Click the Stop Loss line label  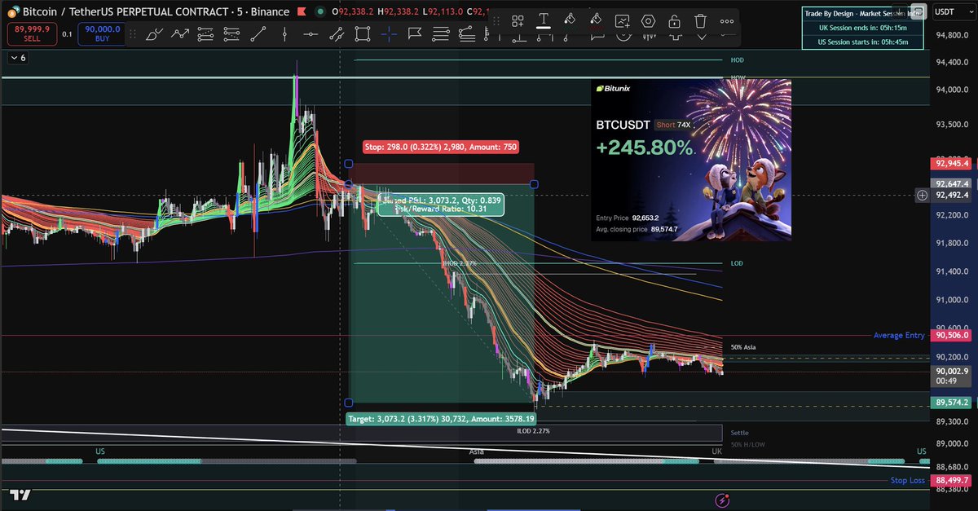click(908, 480)
